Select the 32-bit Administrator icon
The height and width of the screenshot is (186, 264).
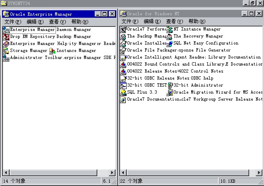[x=170, y=86]
